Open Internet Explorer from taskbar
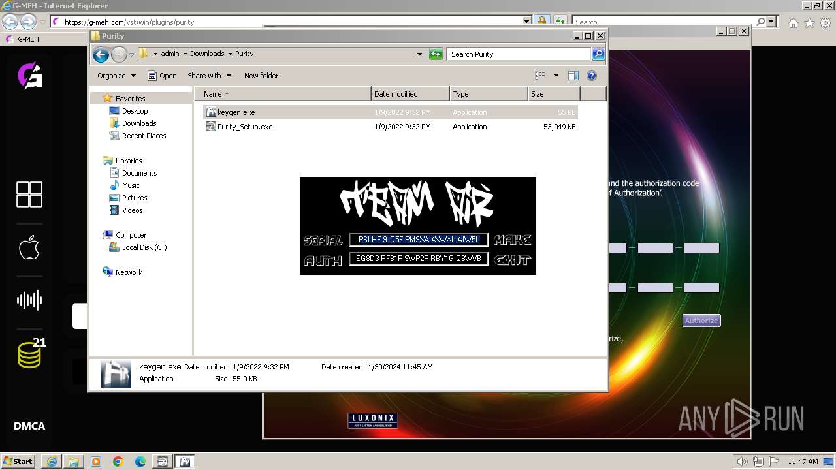 coord(52,462)
